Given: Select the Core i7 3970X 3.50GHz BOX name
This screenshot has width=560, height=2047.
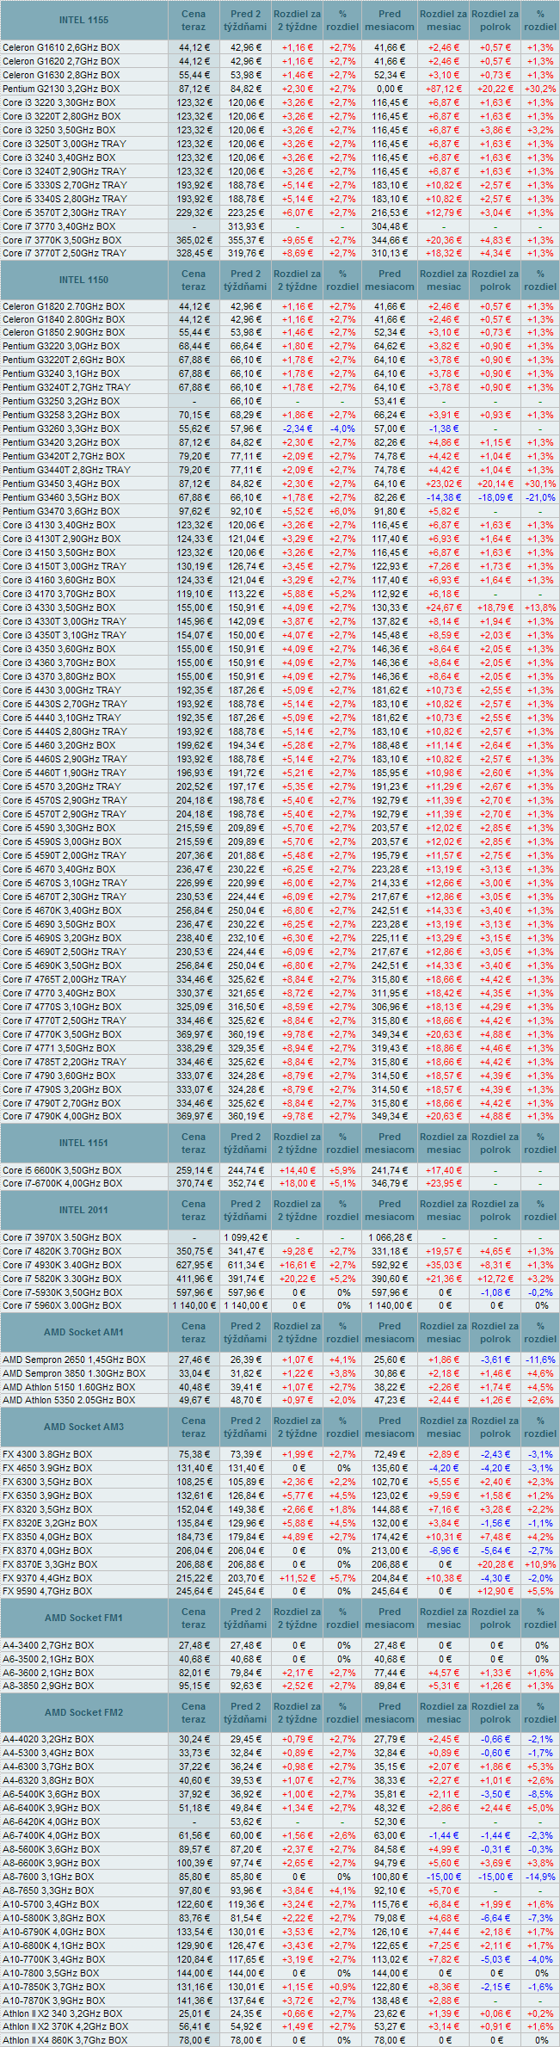Looking at the screenshot, I should tap(62, 1237).
